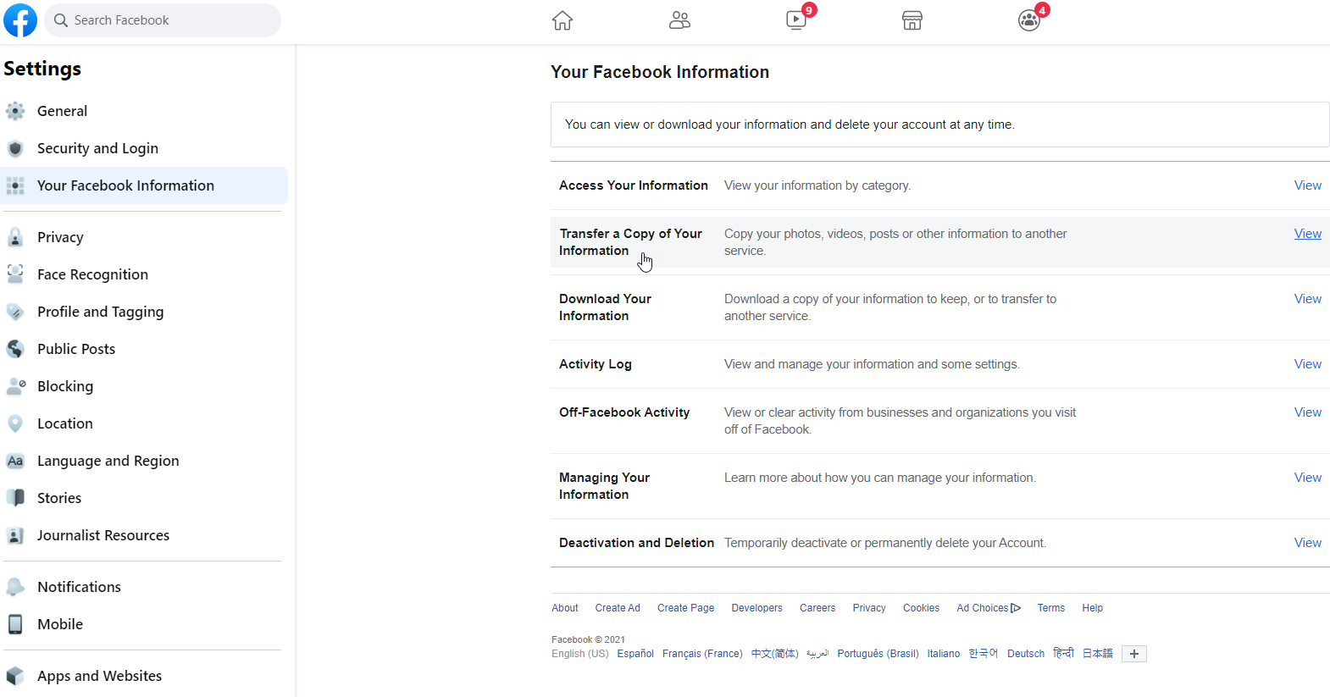Click the Profile and Tagging tag icon

[15, 312]
